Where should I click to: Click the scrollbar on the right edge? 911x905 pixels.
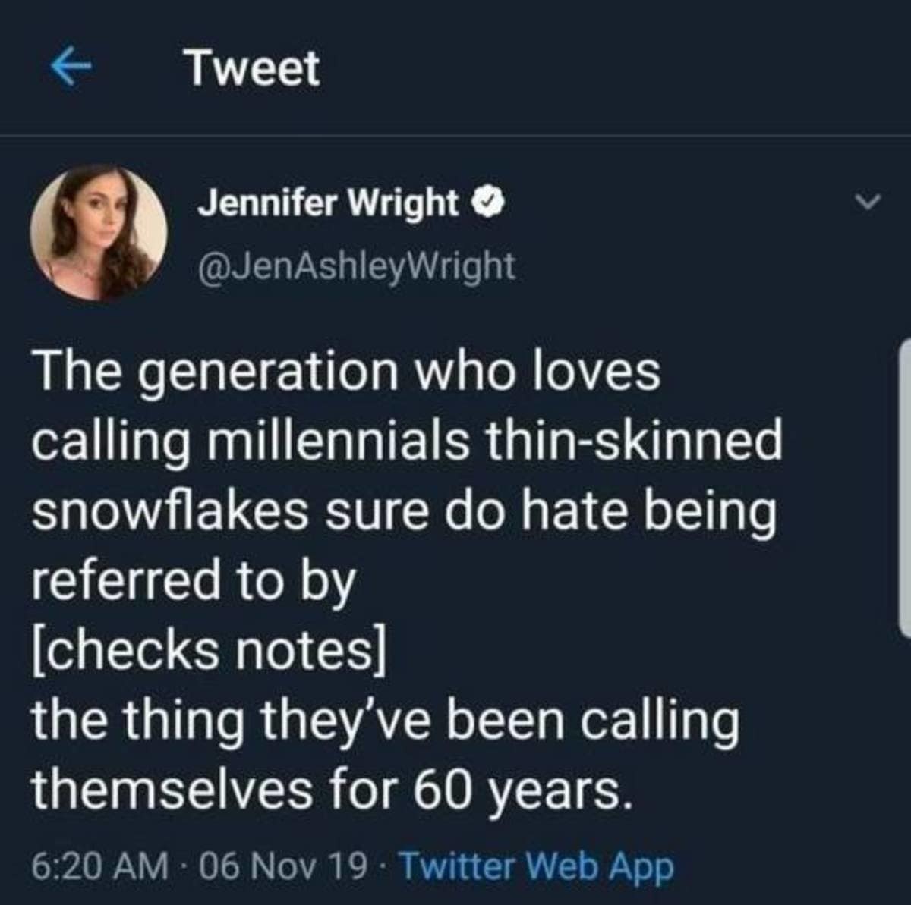(903, 485)
